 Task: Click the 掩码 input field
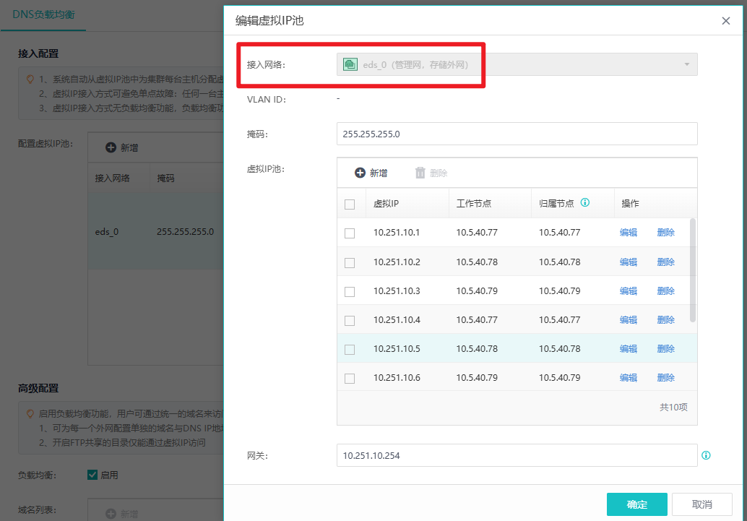click(x=517, y=134)
